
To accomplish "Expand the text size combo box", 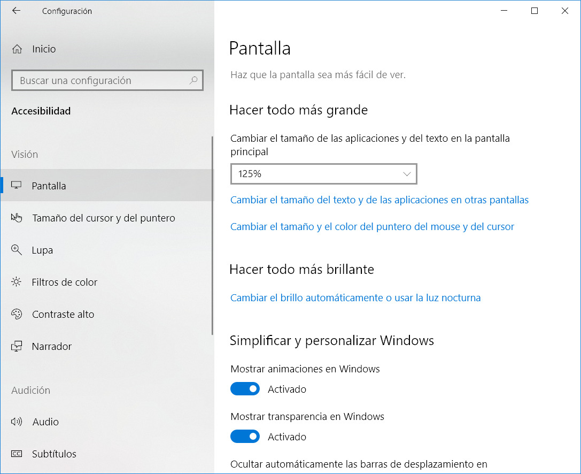I will tap(323, 173).
